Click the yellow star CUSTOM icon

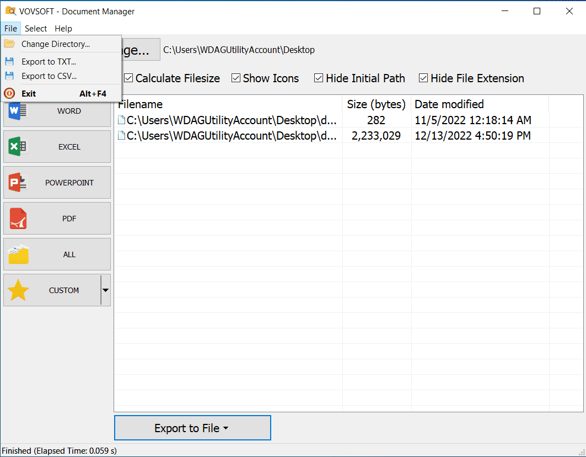click(x=18, y=290)
